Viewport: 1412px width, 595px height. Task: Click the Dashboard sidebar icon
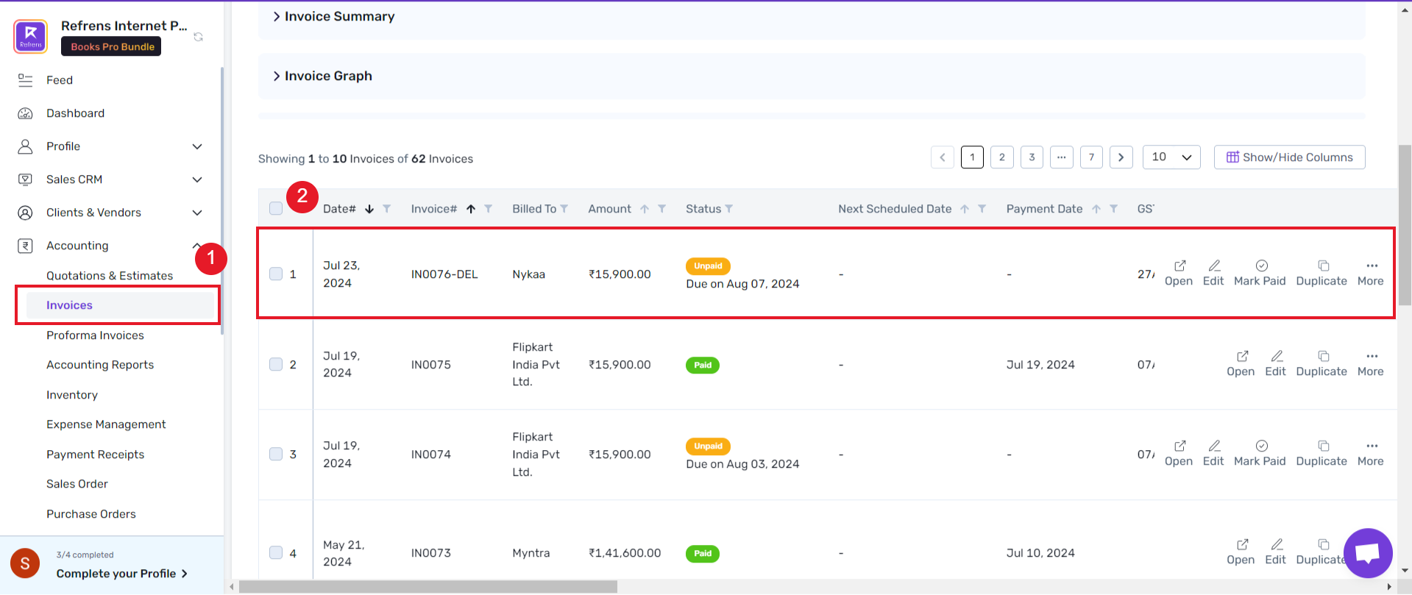coord(25,113)
